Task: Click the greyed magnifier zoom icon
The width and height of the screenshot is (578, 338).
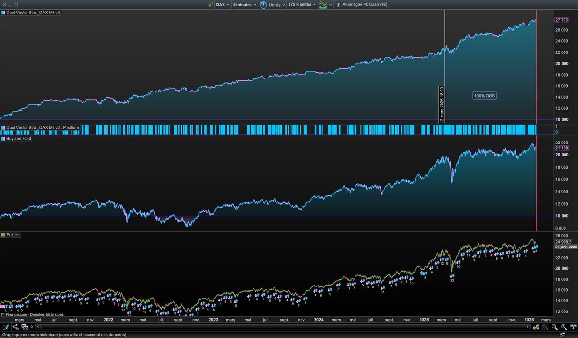Action: [x=545, y=327]
